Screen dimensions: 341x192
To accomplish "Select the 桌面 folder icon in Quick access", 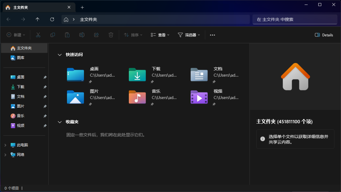I will point(75,75).
